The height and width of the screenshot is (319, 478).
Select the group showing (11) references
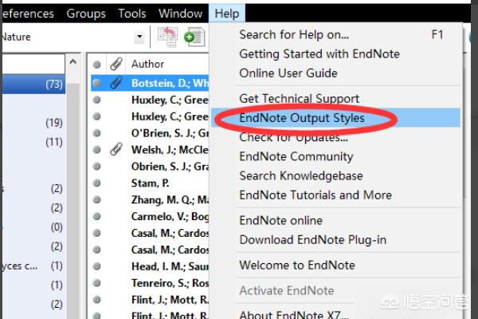click(x=33, y=142)
